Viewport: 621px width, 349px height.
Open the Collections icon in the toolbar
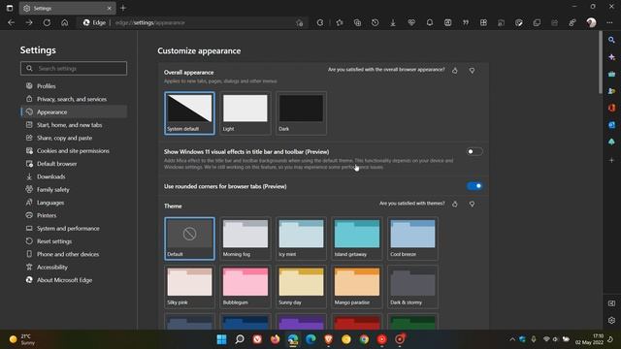[357, 22]
